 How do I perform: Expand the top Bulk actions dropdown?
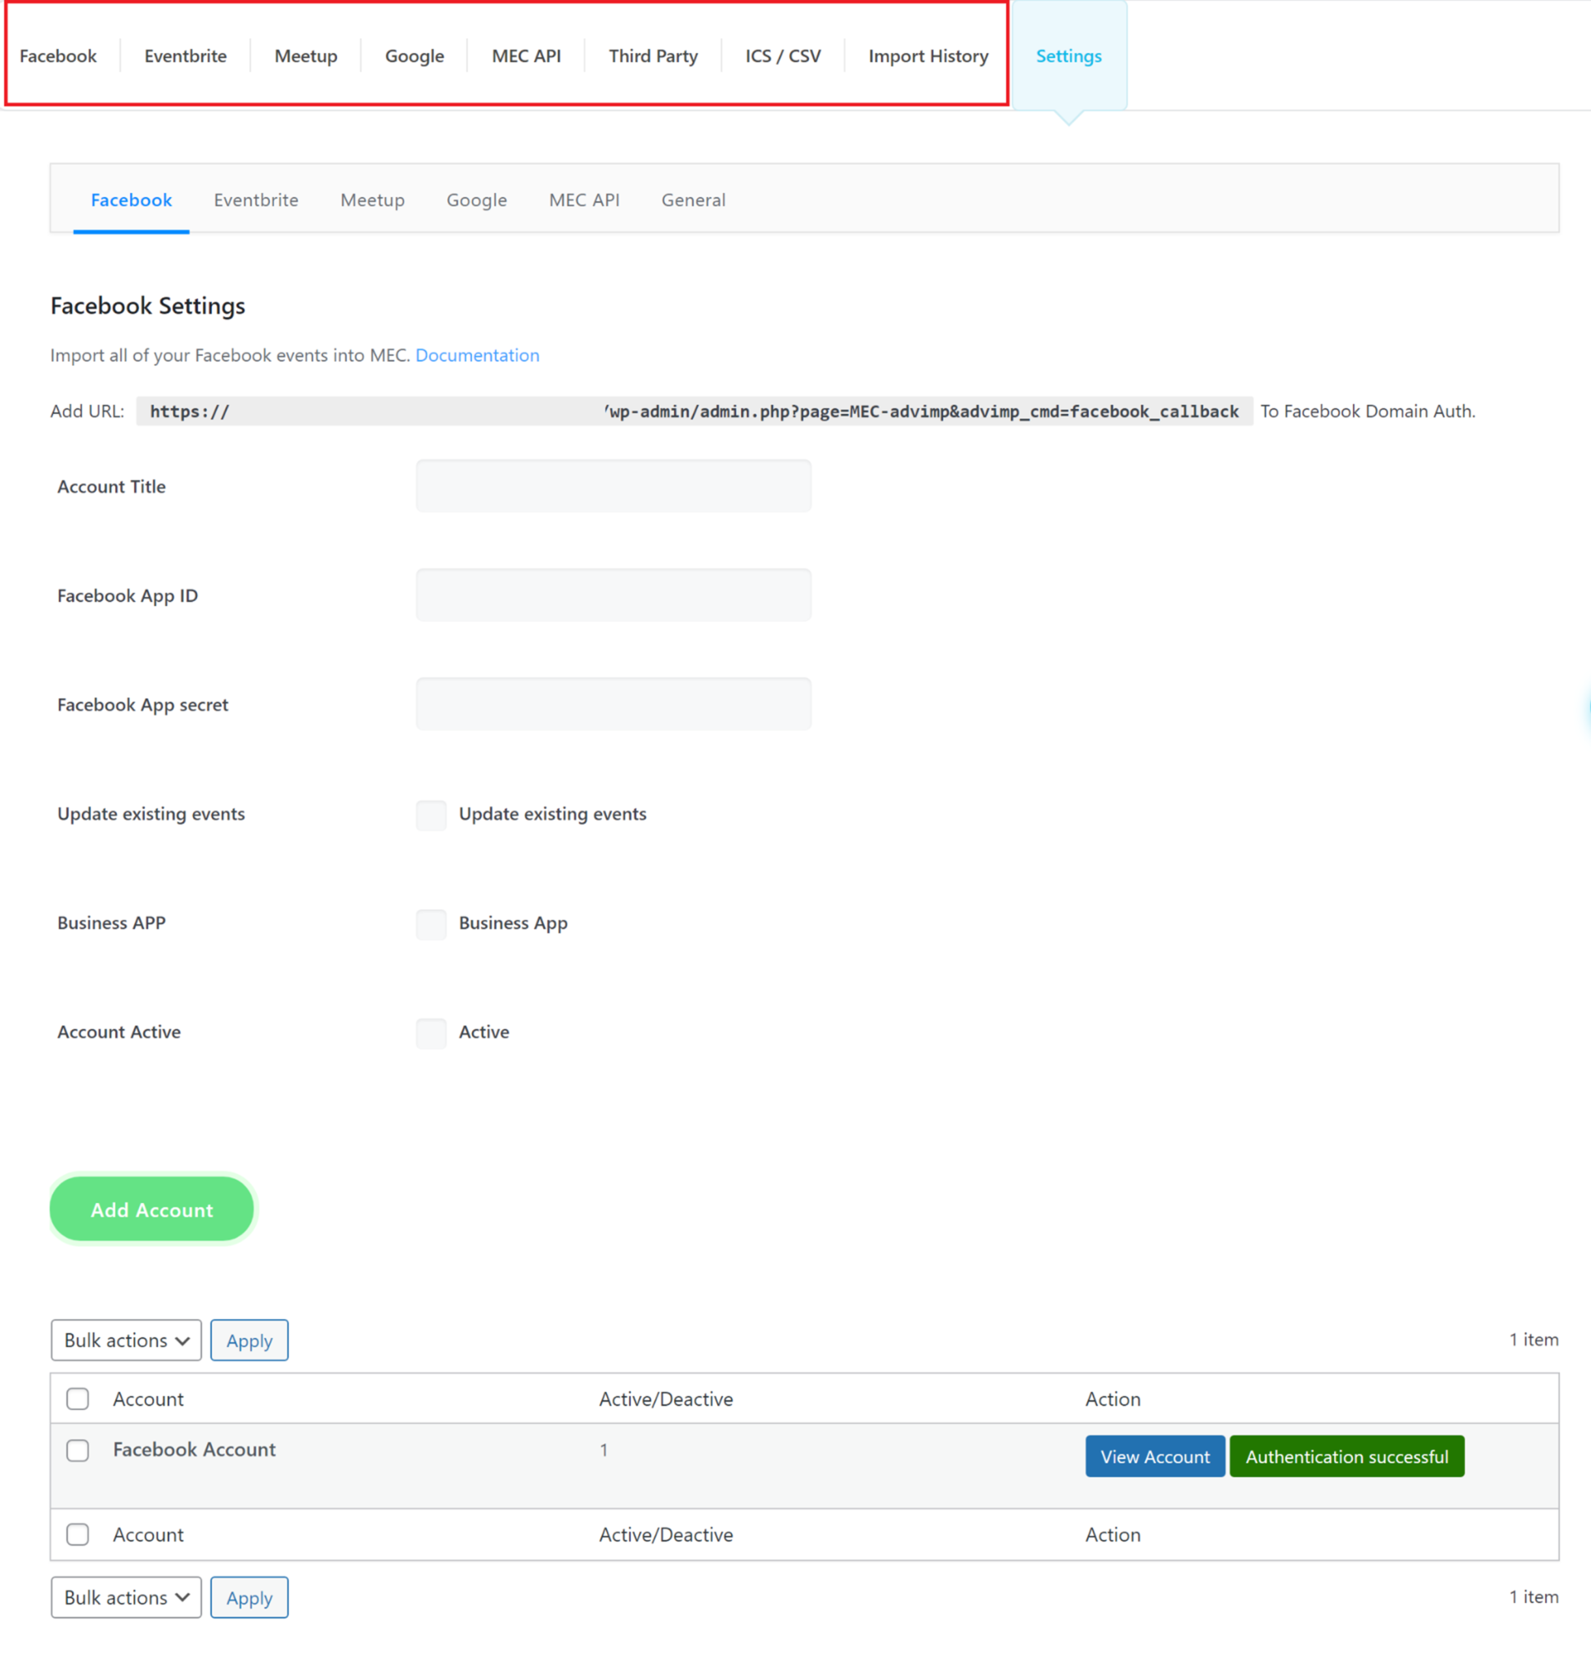[125, 1340]
